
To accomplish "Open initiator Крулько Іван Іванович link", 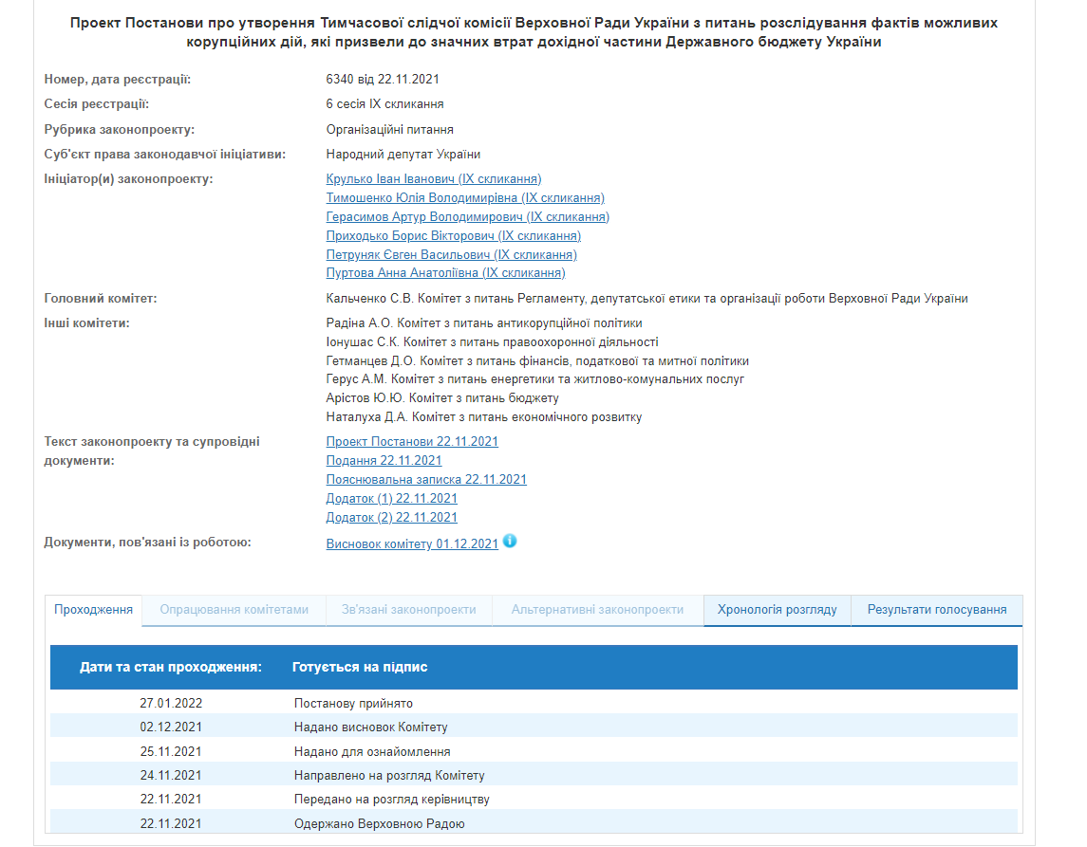I will [433, 178].
